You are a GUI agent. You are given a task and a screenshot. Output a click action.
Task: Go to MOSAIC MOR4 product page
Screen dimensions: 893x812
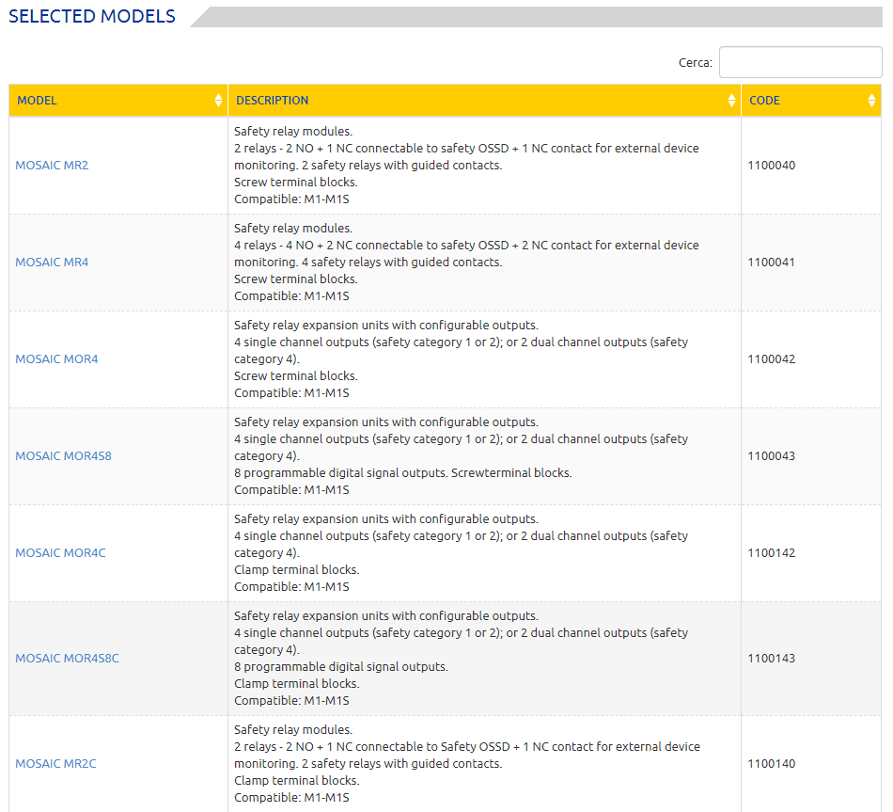[x=56, y=359]
